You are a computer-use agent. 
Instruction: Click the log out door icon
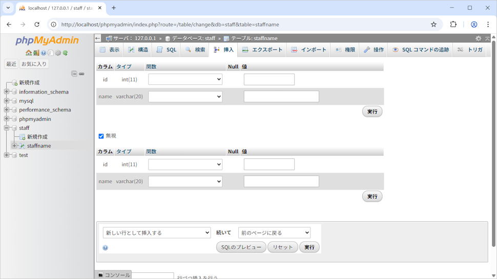tap(36, 53)
